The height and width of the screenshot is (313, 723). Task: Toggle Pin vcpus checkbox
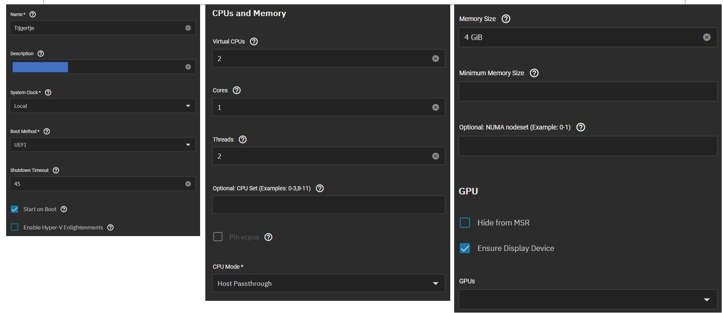[218, 236]
